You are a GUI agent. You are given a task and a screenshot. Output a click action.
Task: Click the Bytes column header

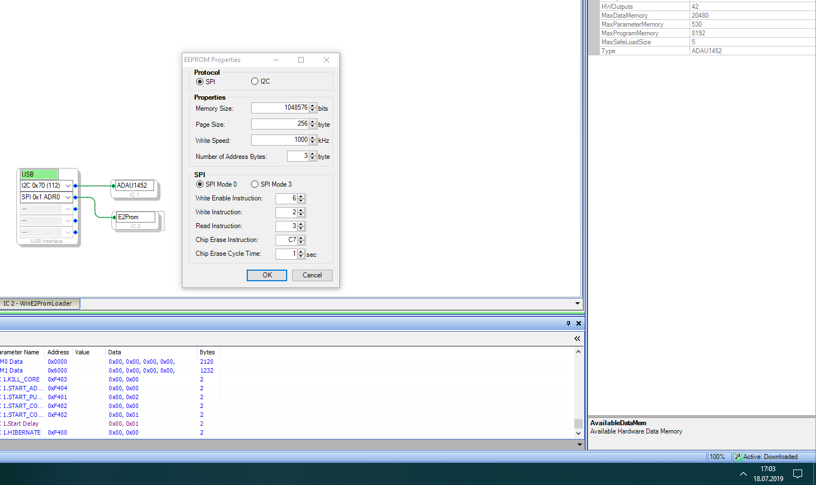point(207,352)
